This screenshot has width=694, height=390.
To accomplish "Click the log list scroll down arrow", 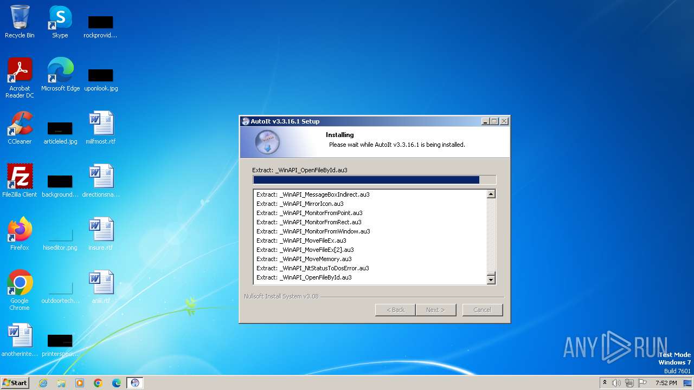I will pyautogui.click(x=491, y=279).
